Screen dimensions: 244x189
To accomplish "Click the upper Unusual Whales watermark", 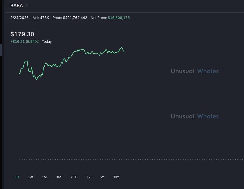I will (x=195, y=71).
